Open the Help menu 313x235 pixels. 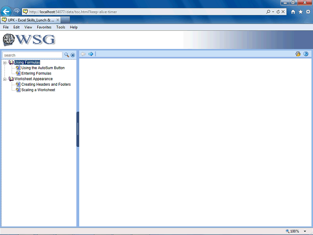click(x=74, y=27)
